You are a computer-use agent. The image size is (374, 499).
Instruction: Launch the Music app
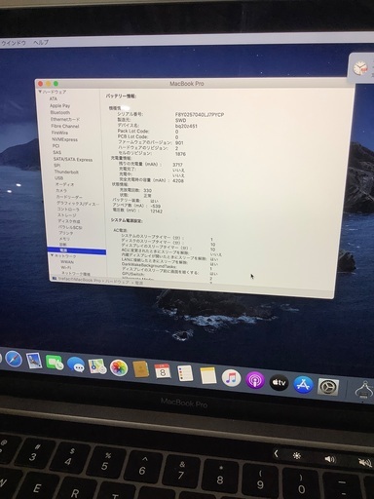(231, 378)
